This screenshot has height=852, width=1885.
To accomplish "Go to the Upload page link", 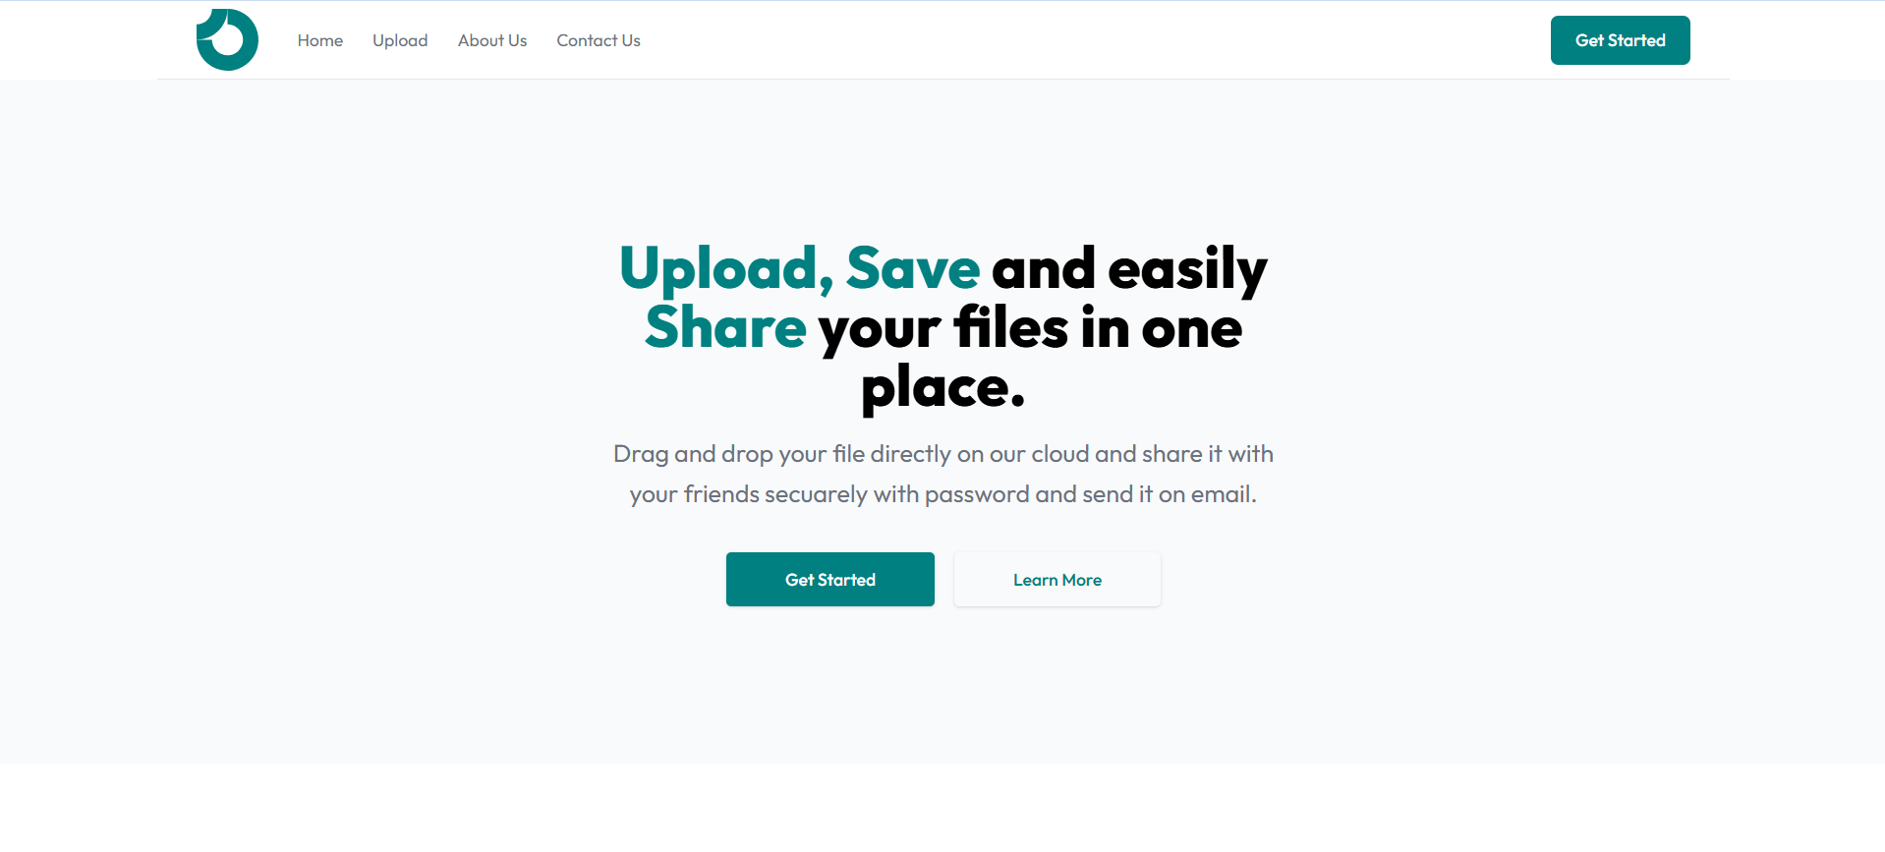I will pyautogui.click(x=400, y=40).
